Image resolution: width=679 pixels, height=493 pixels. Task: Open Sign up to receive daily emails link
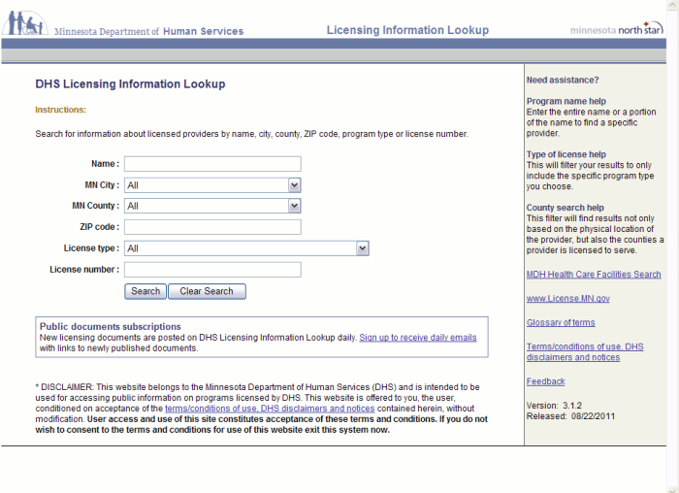(418, 338)
